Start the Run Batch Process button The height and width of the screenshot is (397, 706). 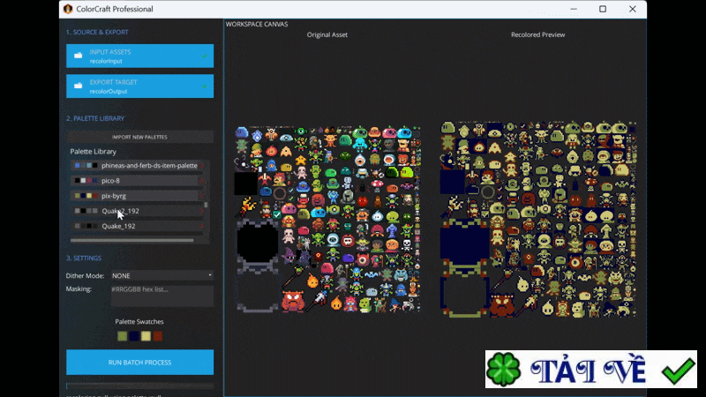tap(139, 363)
